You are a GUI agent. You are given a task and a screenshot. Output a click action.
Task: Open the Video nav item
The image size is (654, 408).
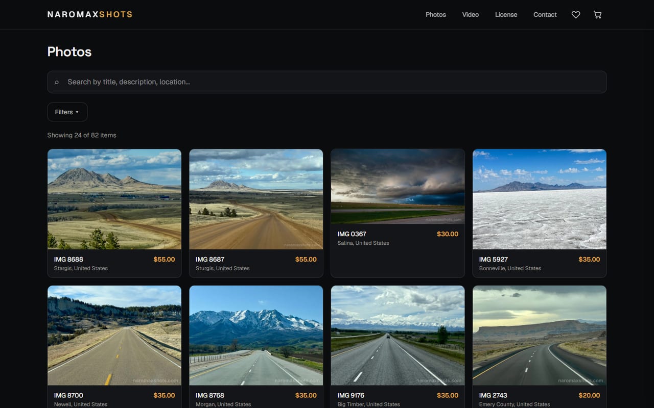pyautogui.click(x=471, y=15)
